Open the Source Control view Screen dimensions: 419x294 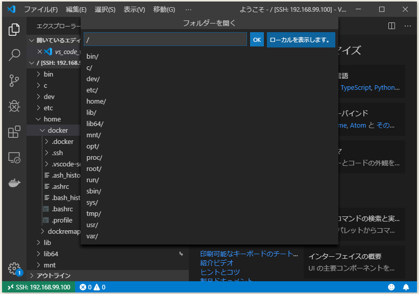point(14,81)
